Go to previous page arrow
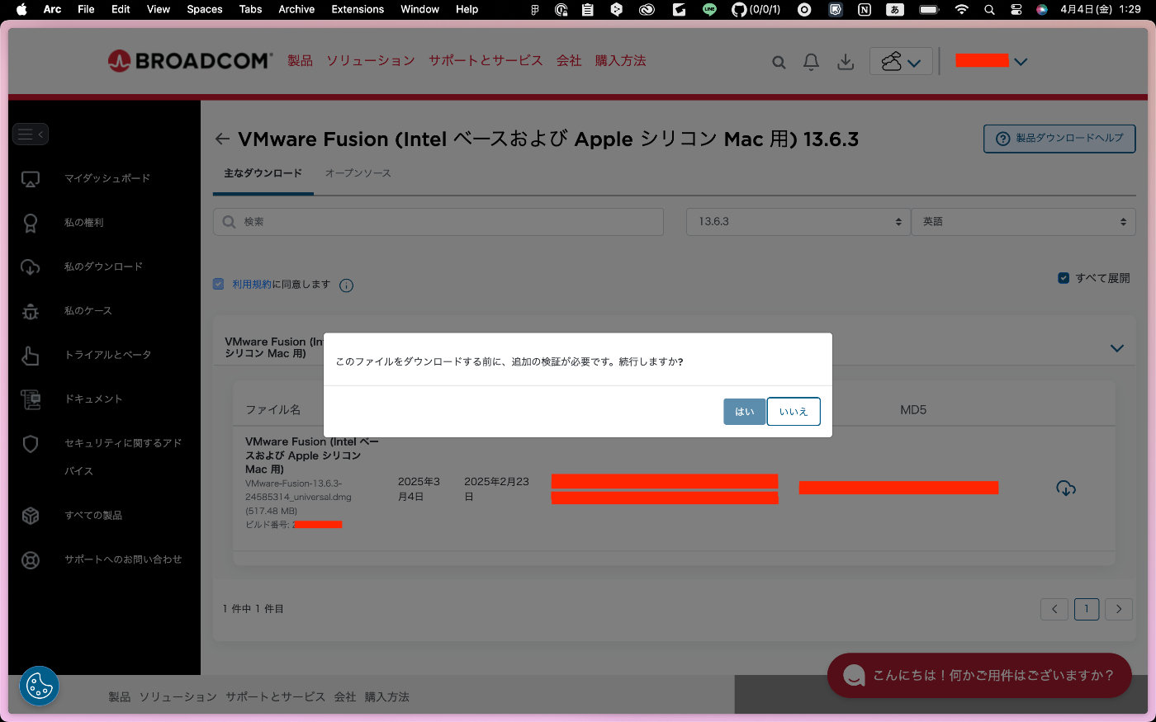 (x=1054, y=609)
